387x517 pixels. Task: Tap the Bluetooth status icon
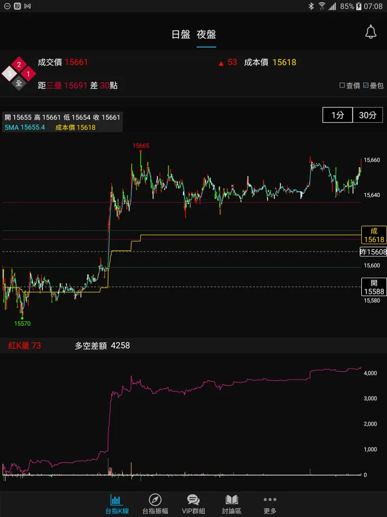[x=311, y=6]
